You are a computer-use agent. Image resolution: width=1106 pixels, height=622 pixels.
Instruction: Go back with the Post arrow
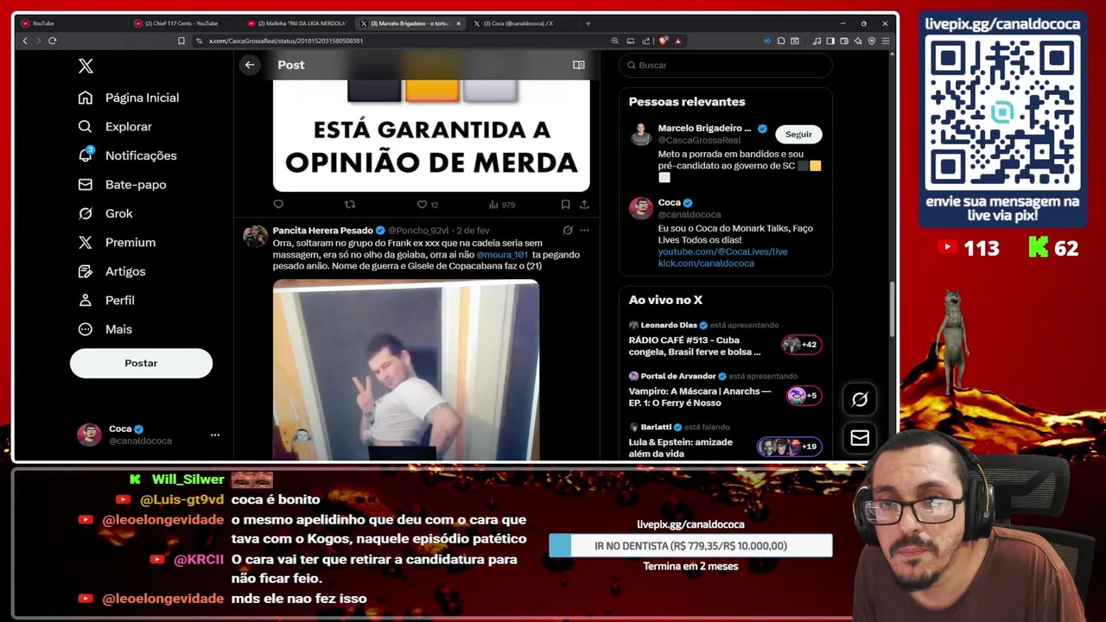click(250, 65)
